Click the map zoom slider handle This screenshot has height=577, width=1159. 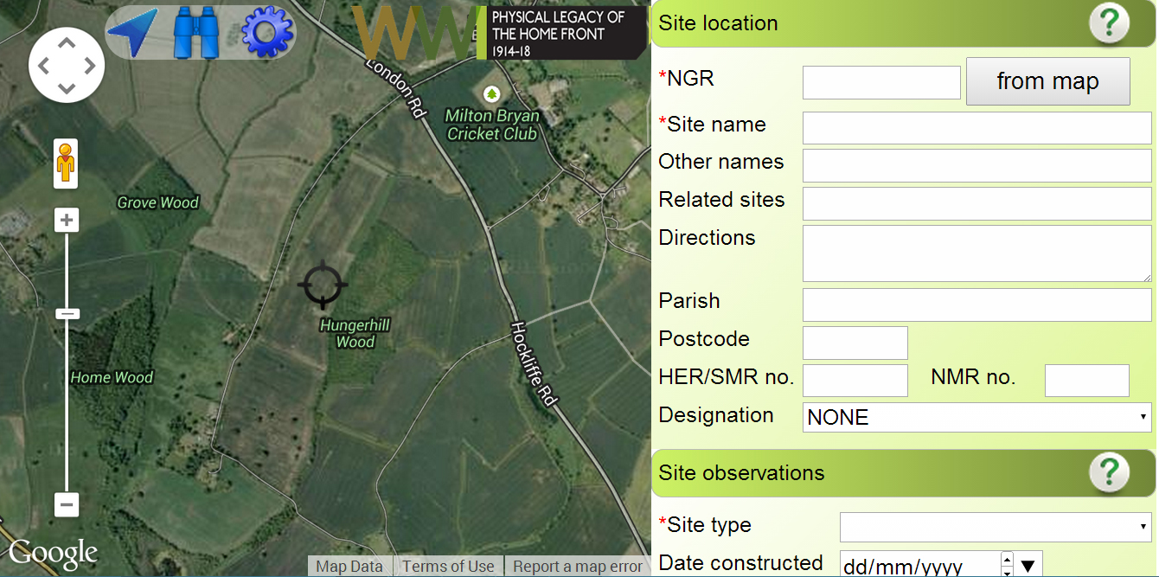(67, 313)
